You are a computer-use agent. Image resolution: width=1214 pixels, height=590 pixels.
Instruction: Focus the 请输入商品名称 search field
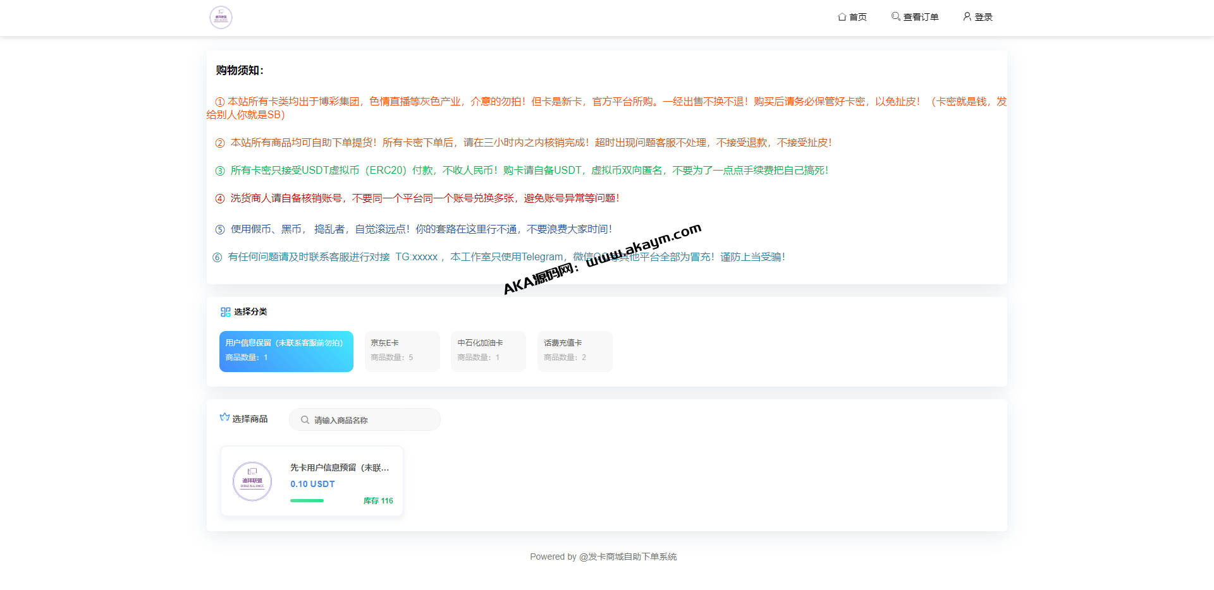[x=373, y=420]
